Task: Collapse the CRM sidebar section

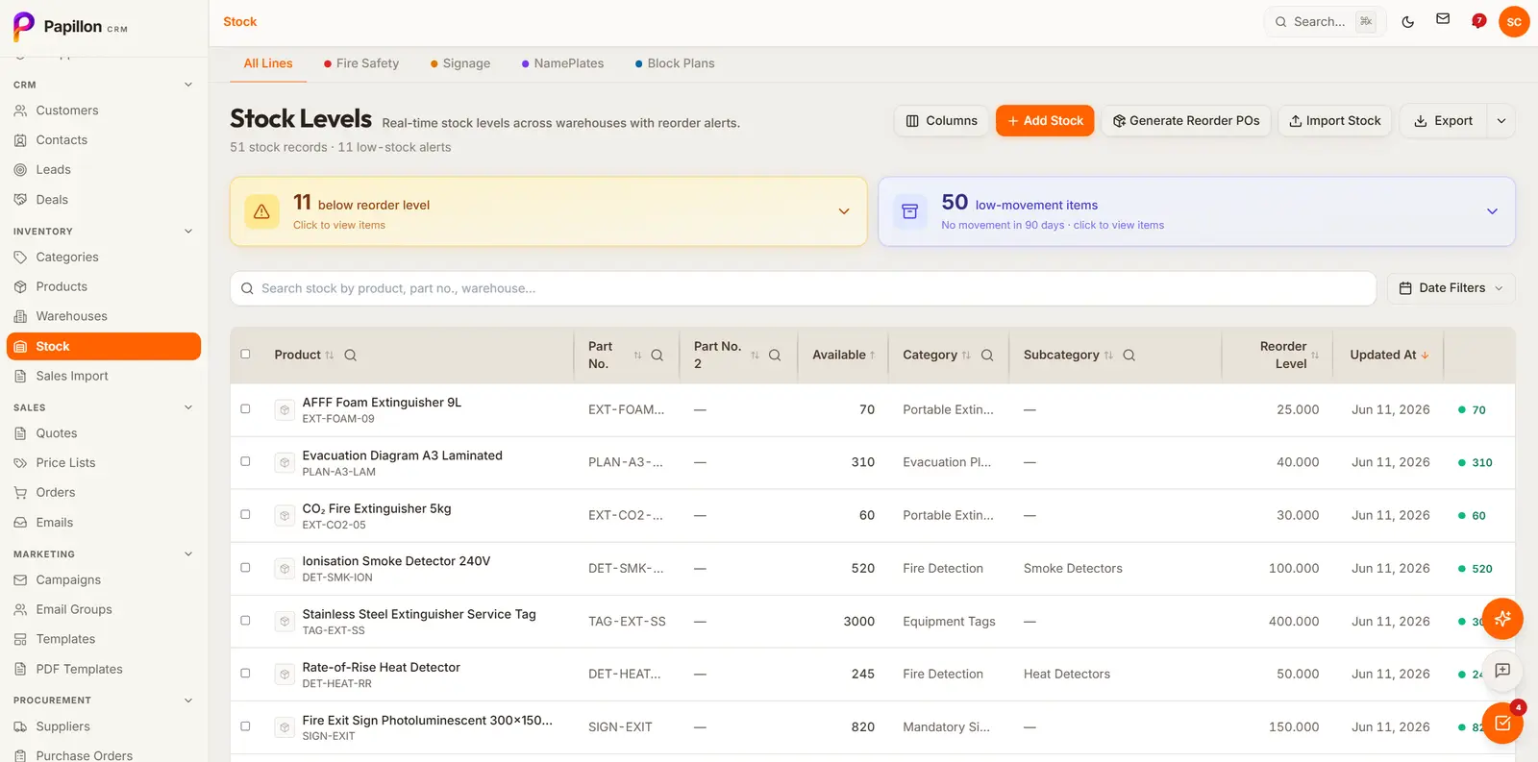Action: [x=188, y=85]
